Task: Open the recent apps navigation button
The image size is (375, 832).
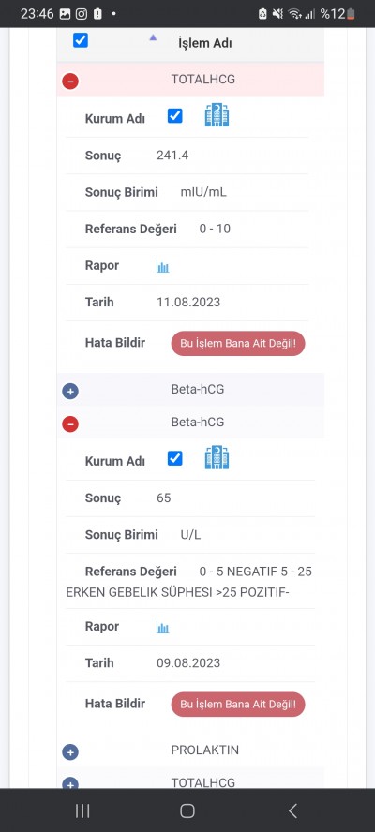Action: coord(82,810)
